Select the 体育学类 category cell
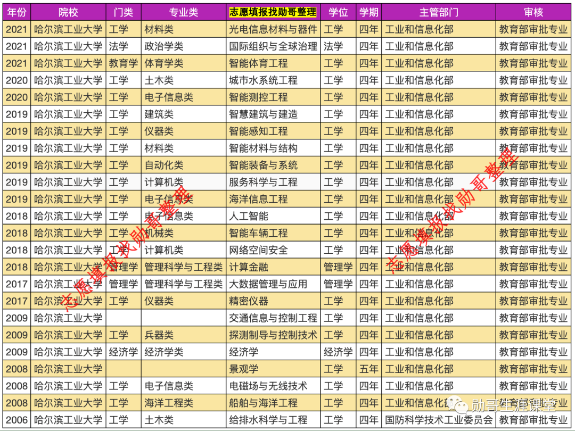575x431 pixels. pos(183,63)
